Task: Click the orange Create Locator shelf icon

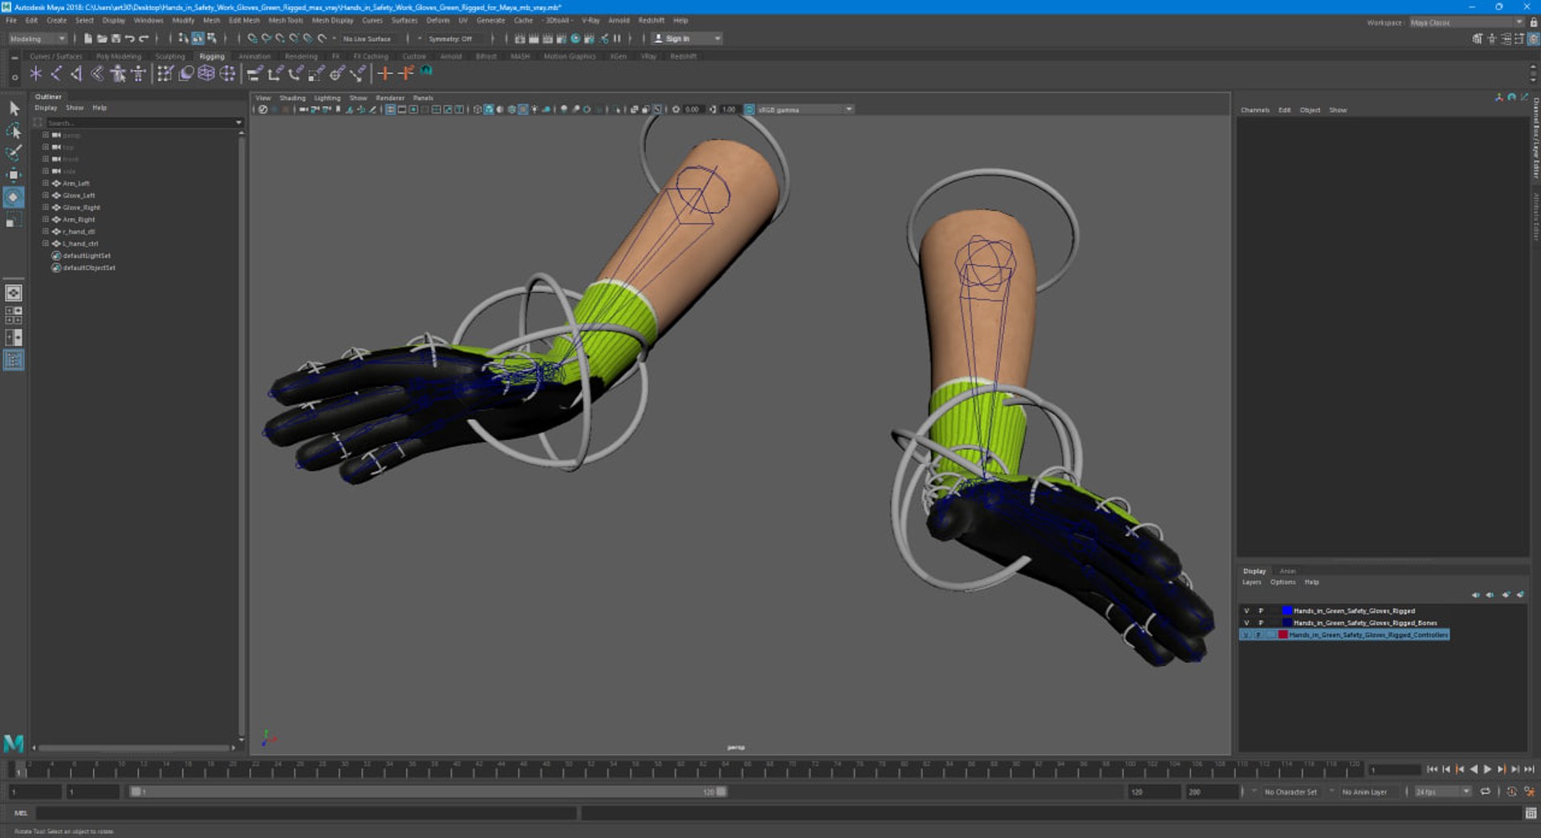Action: pyautogui.click(x=384, y=74)
